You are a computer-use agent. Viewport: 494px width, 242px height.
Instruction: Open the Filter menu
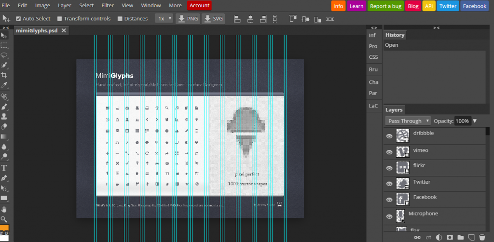tap(108, 5)
